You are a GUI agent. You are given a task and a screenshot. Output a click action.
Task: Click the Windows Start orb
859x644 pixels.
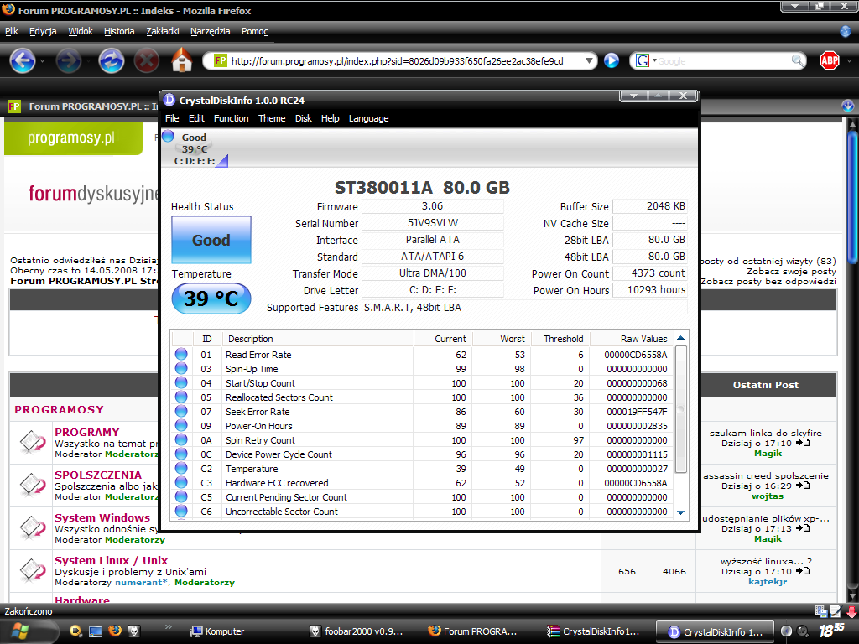click(21, 632)
